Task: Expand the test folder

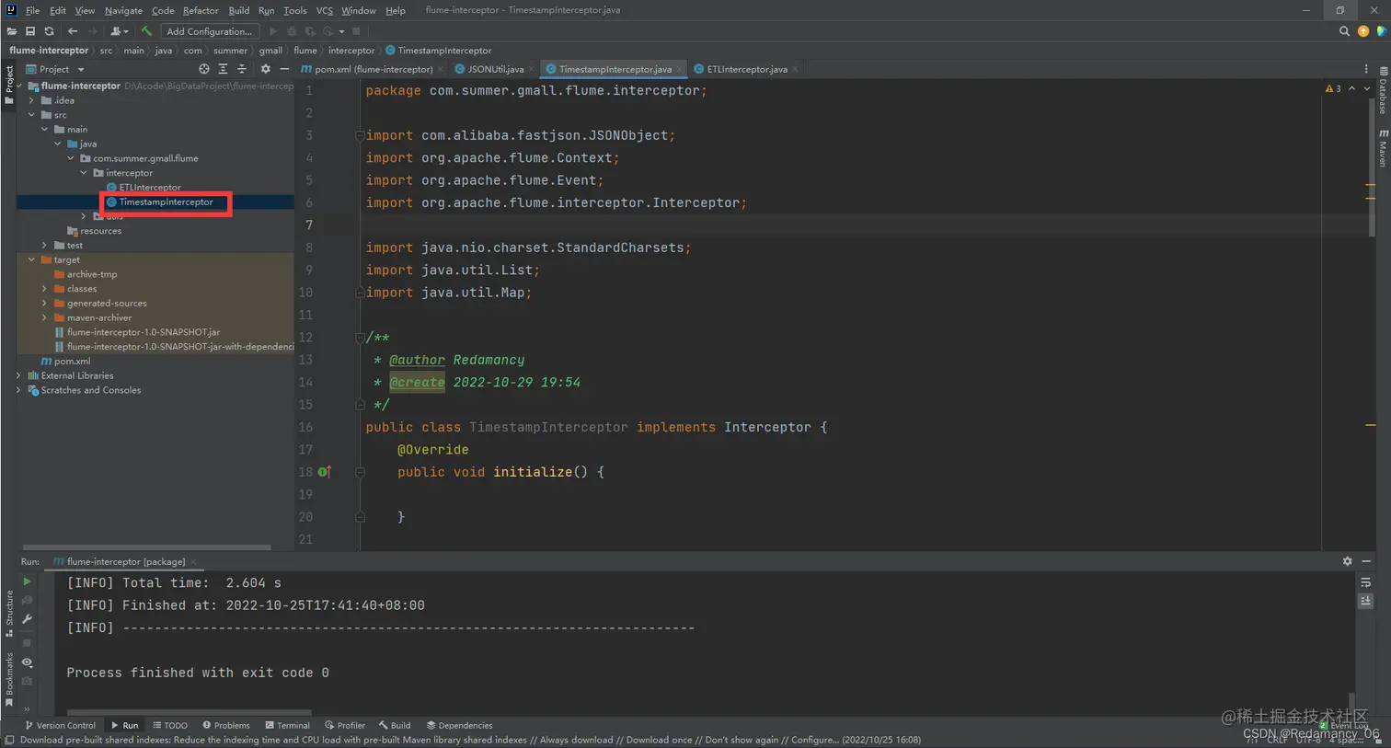Action: (x=44, y=245)
